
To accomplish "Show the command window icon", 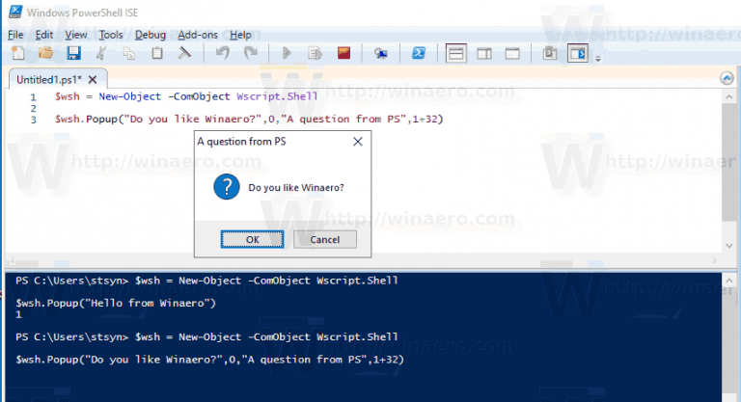I will [550, 53].
